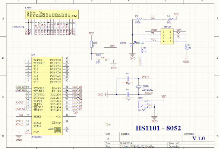Click the vertical 'F_OUT' label below R3
This screenshot has height=149, width=219.
coord(140,62)
